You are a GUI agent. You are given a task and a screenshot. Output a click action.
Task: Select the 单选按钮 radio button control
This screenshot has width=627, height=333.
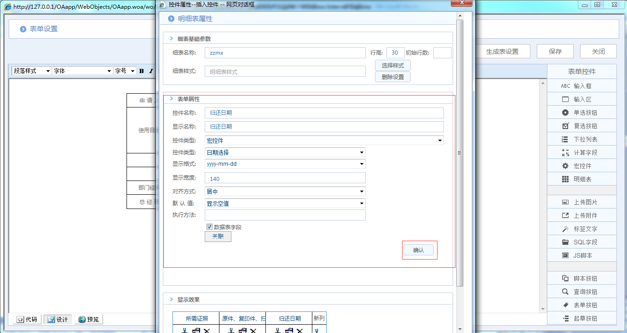(581, 112)
